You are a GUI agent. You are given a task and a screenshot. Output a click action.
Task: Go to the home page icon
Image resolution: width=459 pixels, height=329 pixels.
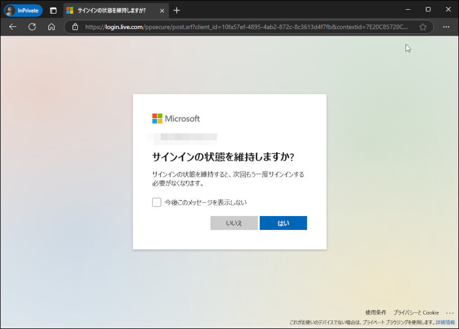51,27
